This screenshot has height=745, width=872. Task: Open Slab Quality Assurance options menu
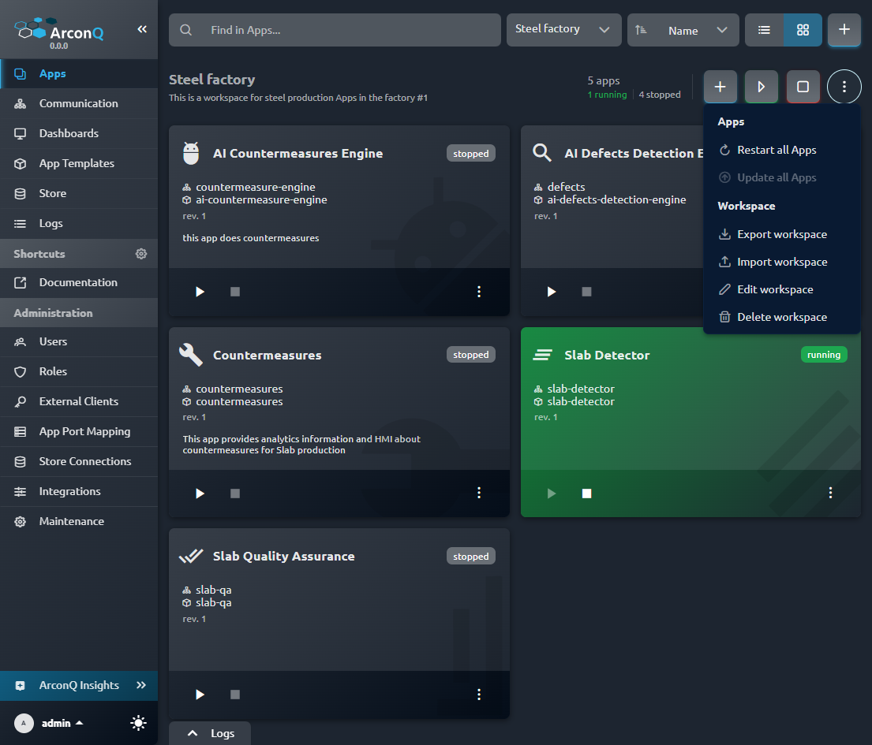479,695
